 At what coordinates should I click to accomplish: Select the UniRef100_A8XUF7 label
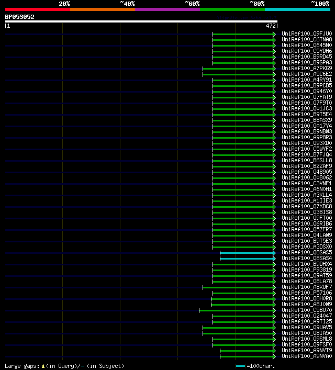[307, 287]
